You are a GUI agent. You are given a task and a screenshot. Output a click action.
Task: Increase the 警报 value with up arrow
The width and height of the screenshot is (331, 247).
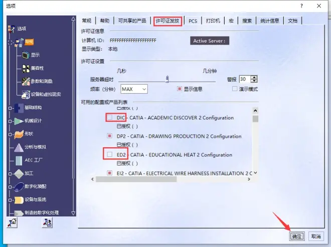254,78
